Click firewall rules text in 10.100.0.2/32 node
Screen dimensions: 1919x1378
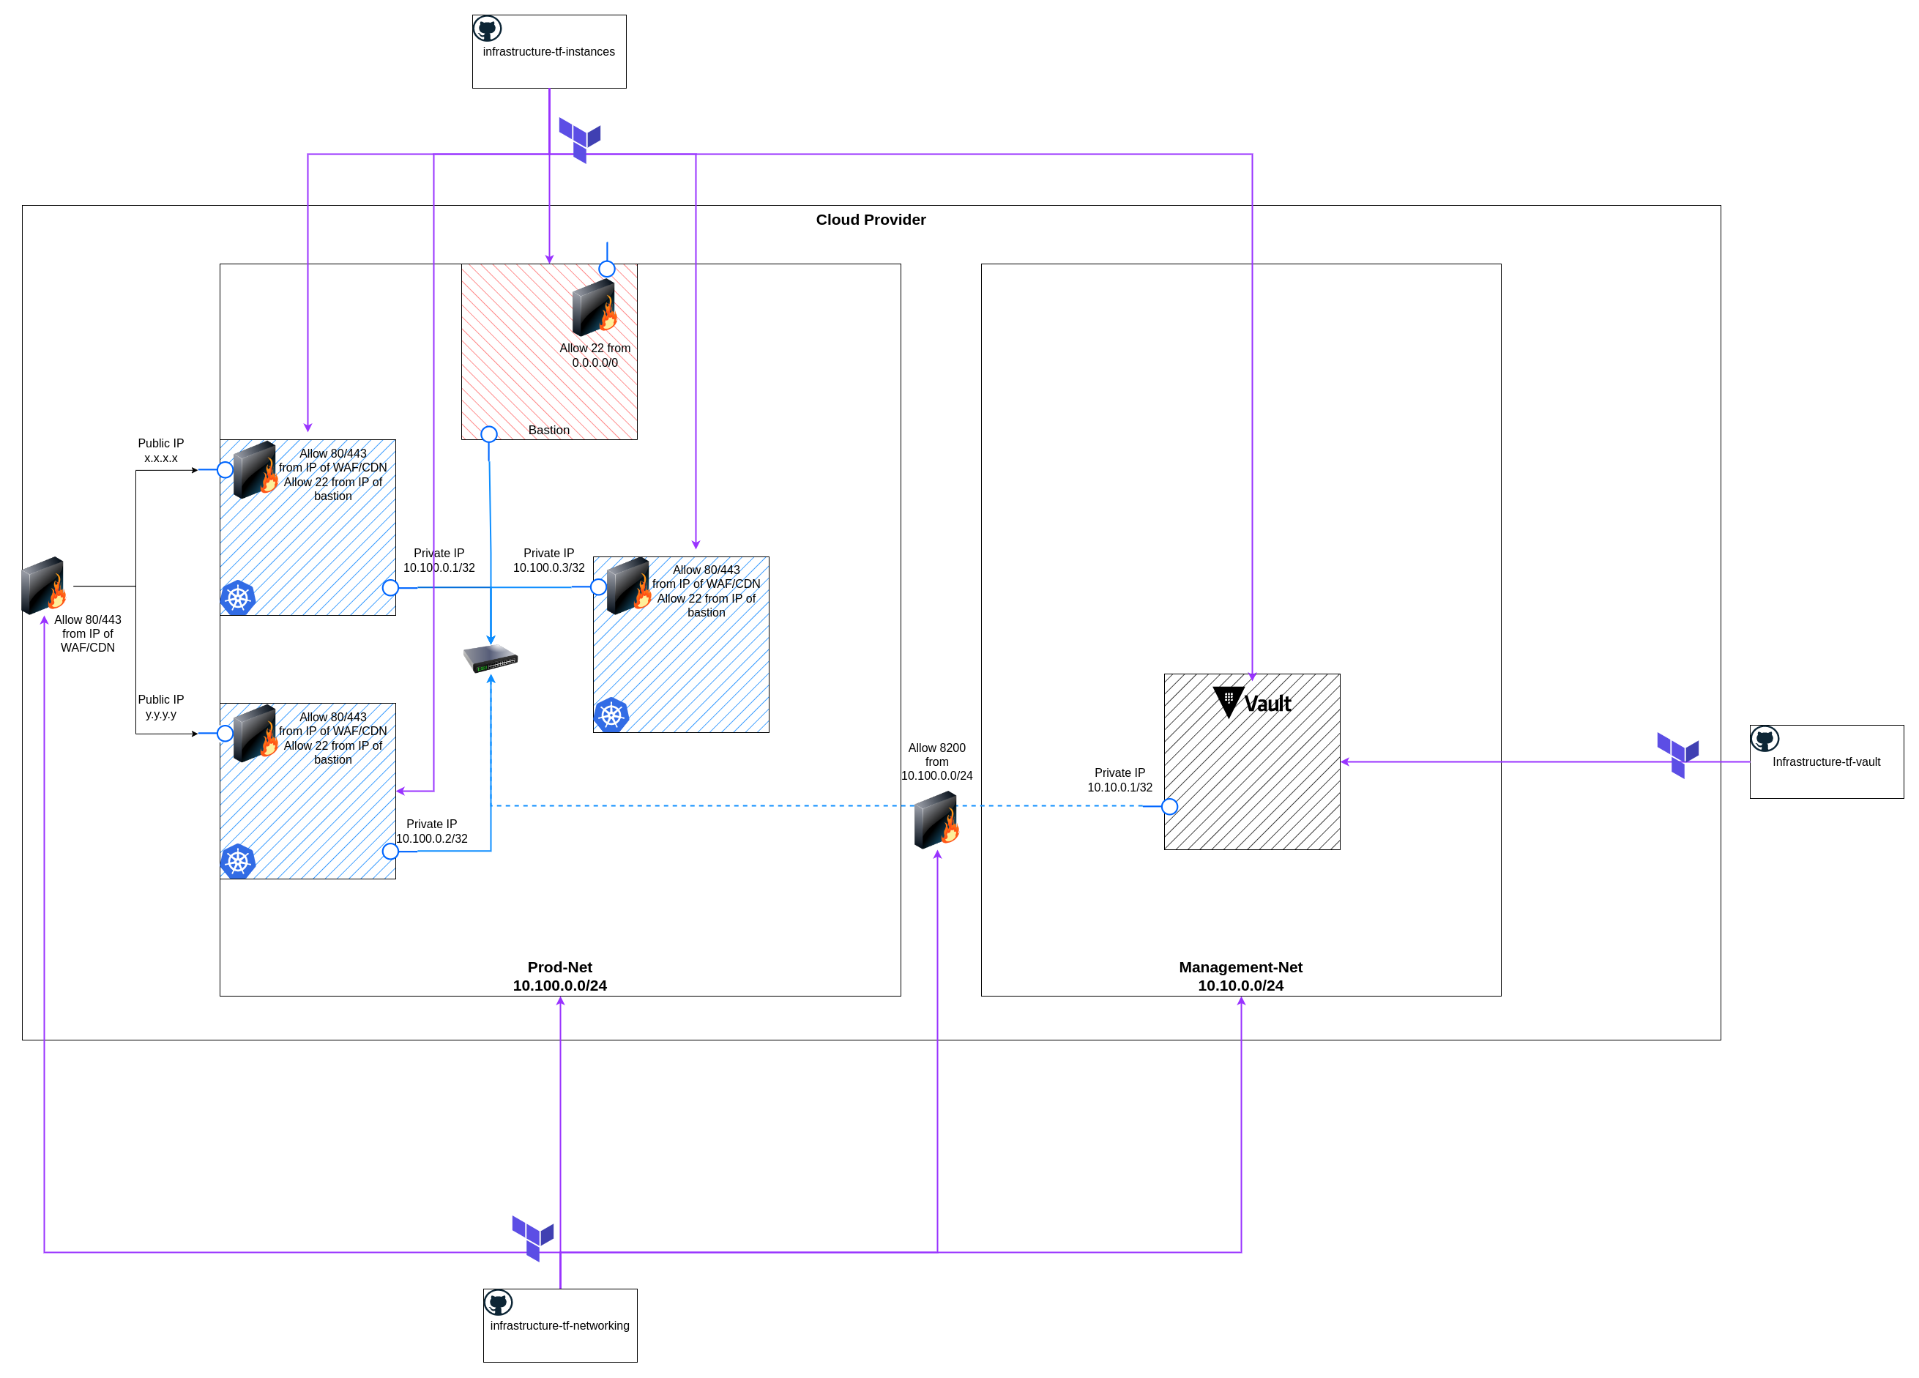[333, 739]
